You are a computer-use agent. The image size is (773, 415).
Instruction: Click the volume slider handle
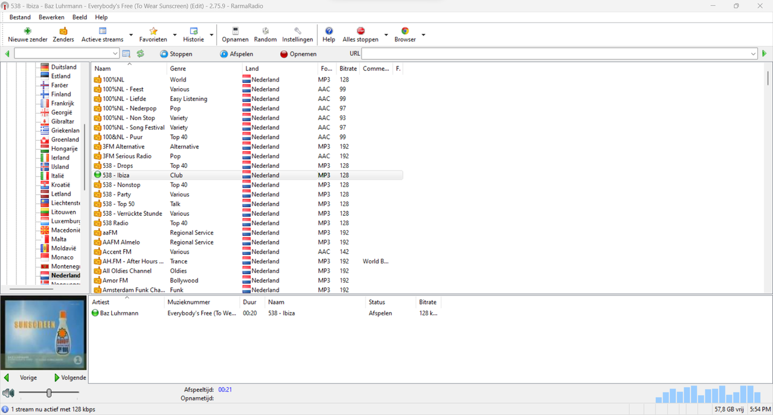pyautogui.click(x=49, y=393)
